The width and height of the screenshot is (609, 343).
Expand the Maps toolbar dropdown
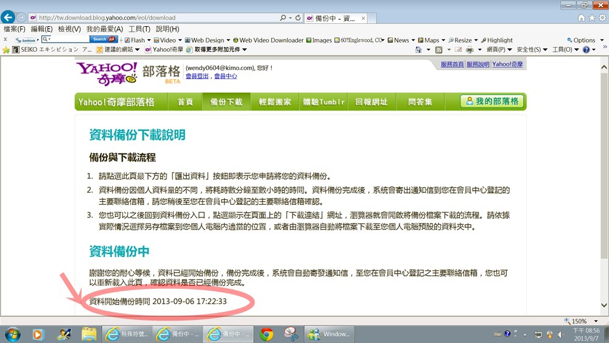point(443,40)
